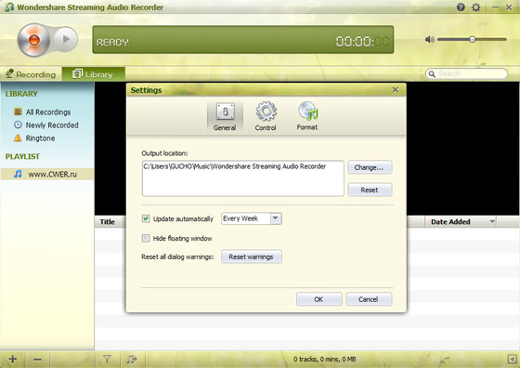The height and width of the screenshot is (368, 520).
Task: Select Newly Recorded in library
Action: point(46,125)
